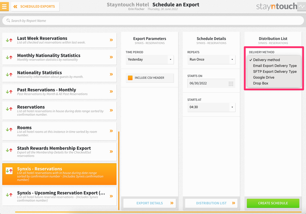306x214 pixels.
Task: Click the green Create Schedule button
Action: click(x=273, y=203)
